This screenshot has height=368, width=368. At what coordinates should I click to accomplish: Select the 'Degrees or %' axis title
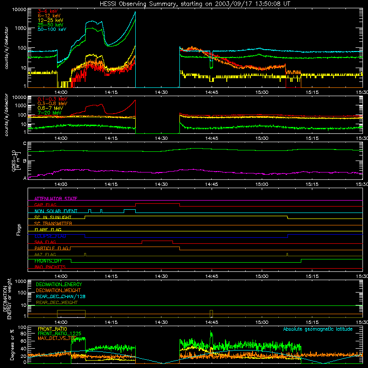[x=12, y=345]
